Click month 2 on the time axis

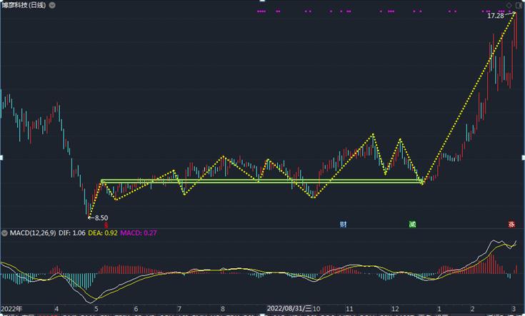472,309
